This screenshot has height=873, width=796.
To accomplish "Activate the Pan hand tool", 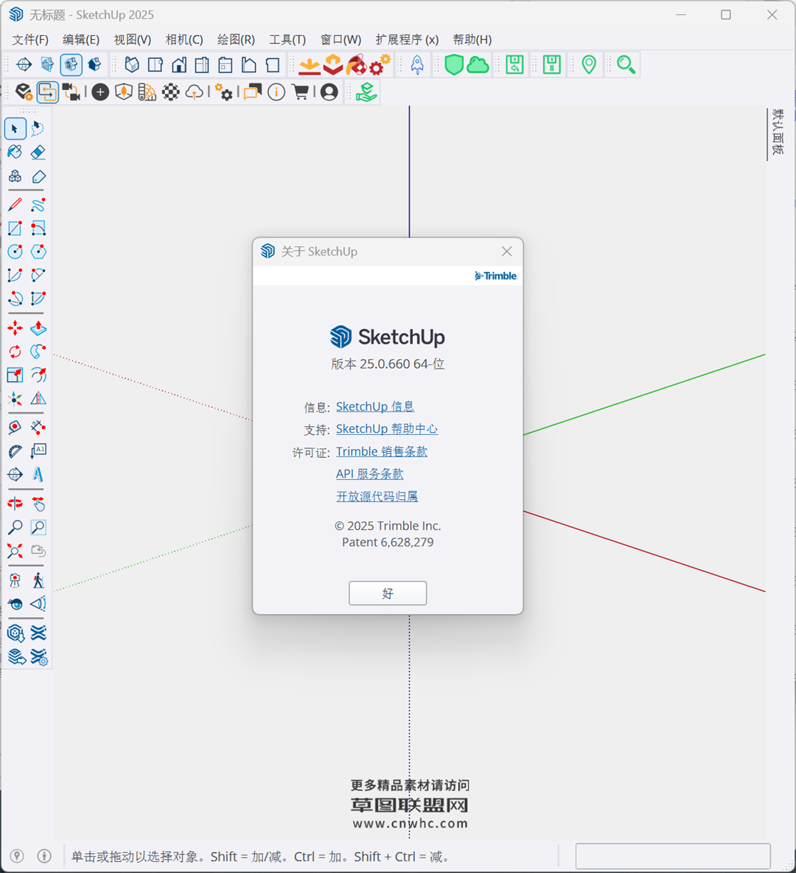I will click(x=38, y=504).
